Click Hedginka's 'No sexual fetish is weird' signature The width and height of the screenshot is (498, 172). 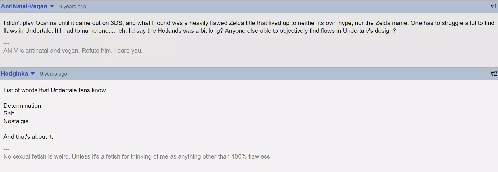[137, 156]
